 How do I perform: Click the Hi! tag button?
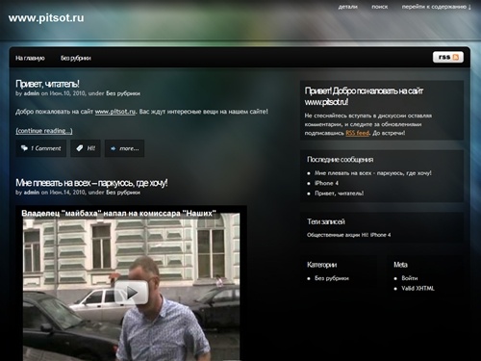coord(86,148)
